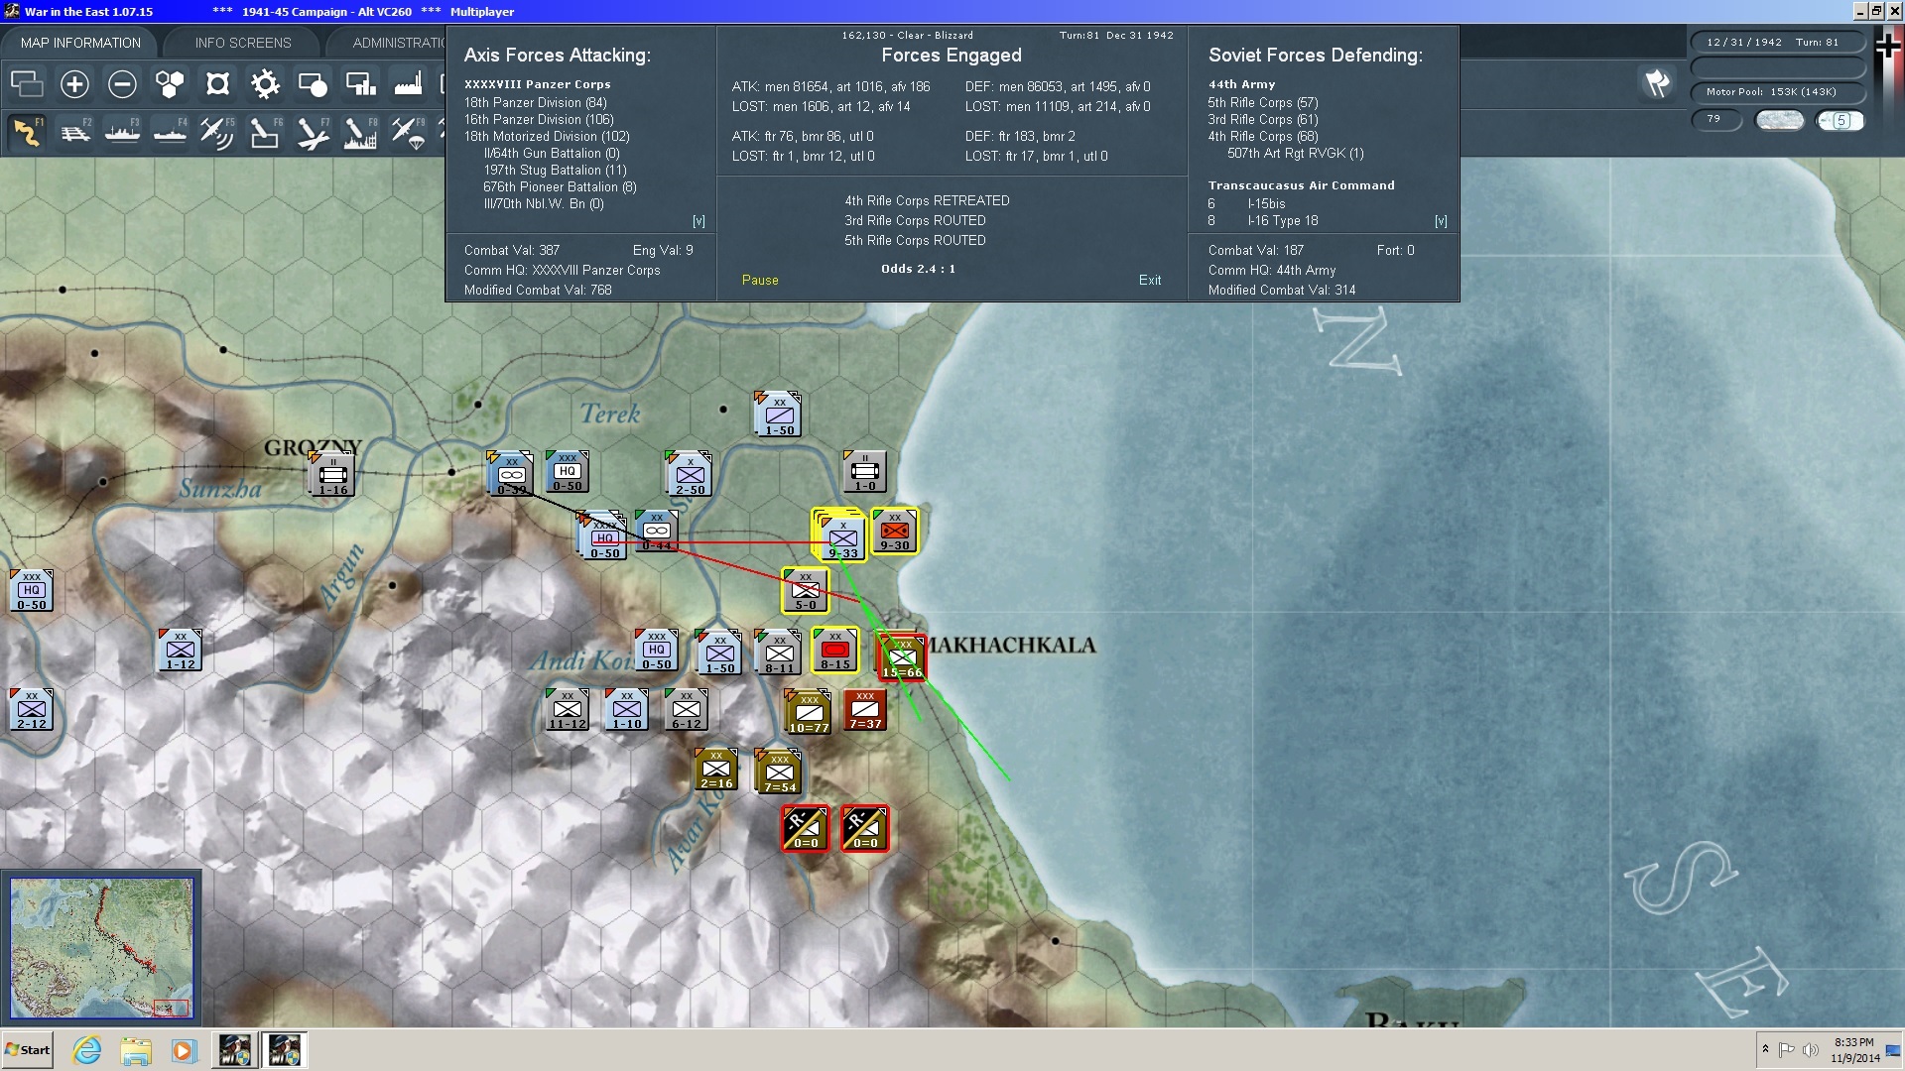
Task: Select the 1-16 unit counter at Grozny
Action: click(332, 474)
